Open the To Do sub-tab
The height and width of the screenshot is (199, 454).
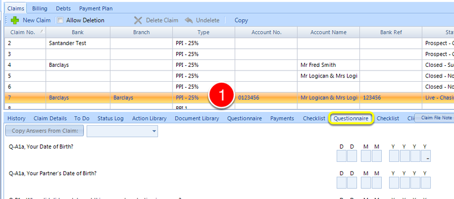coord(82,118)
